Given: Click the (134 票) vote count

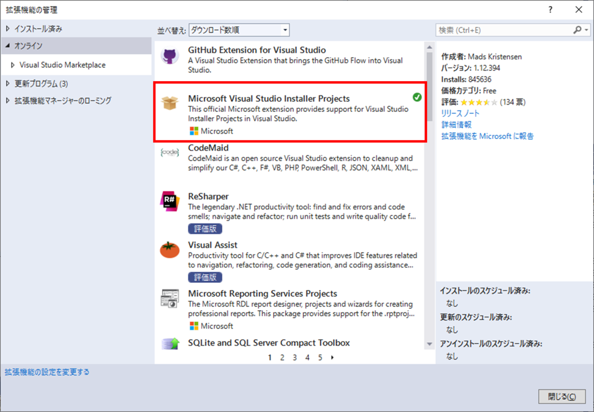Looking at the screenshot, I should 512,102.
